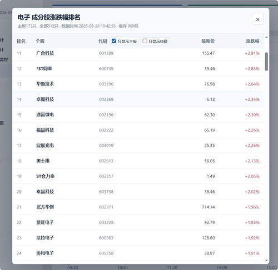
Task: Click change value +2.64%
Action: pos(252,84)
